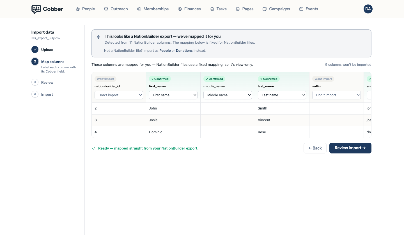Open the suffix mapping dropdown
The image size is (404, 252).
336,95
